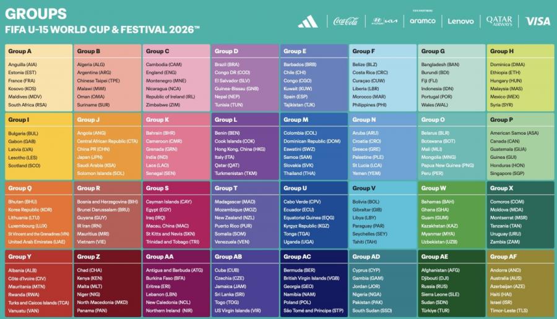This screenshot has height=319, width=557.
Task: Click the GROUPS title heading
Action: tap(36, 14)
